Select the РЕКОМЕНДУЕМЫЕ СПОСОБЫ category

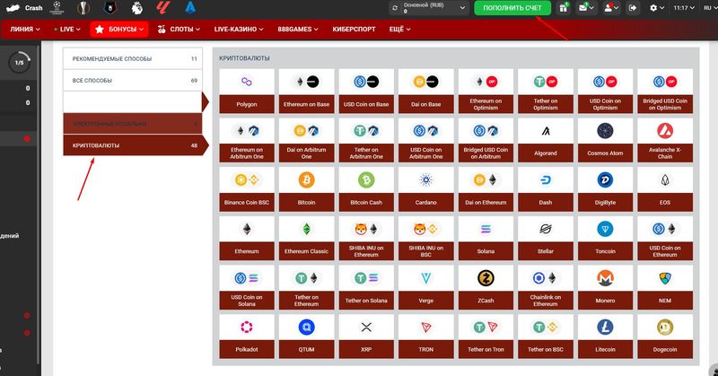pos(135,59)
